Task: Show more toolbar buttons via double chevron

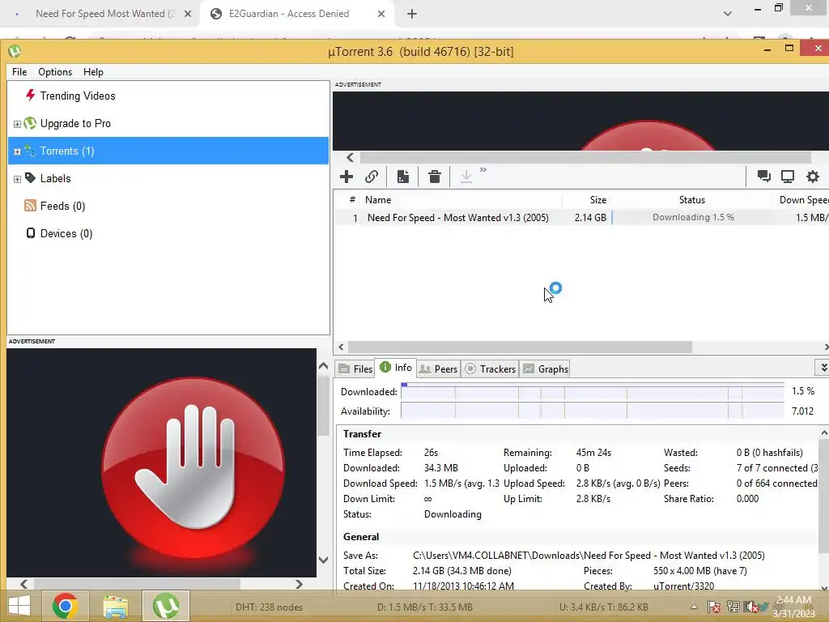Action: tap(483, 170)
